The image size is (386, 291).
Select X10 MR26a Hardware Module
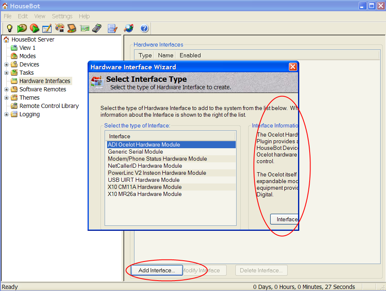pos(171,194)
